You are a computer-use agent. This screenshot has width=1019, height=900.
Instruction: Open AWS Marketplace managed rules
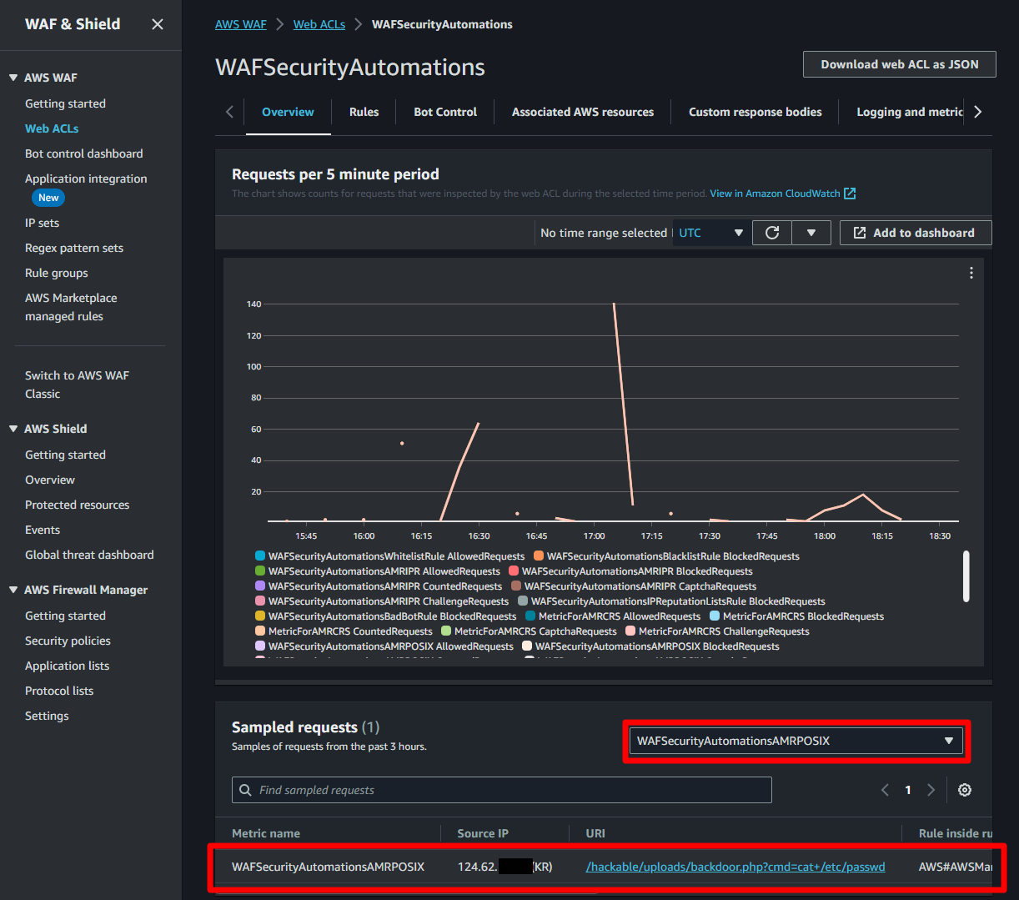pyautogui.click(x=71, y=307)
